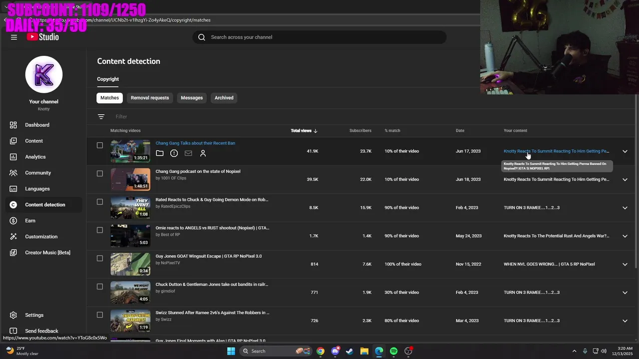Open Content detection in sidebar

pos(43,204)
